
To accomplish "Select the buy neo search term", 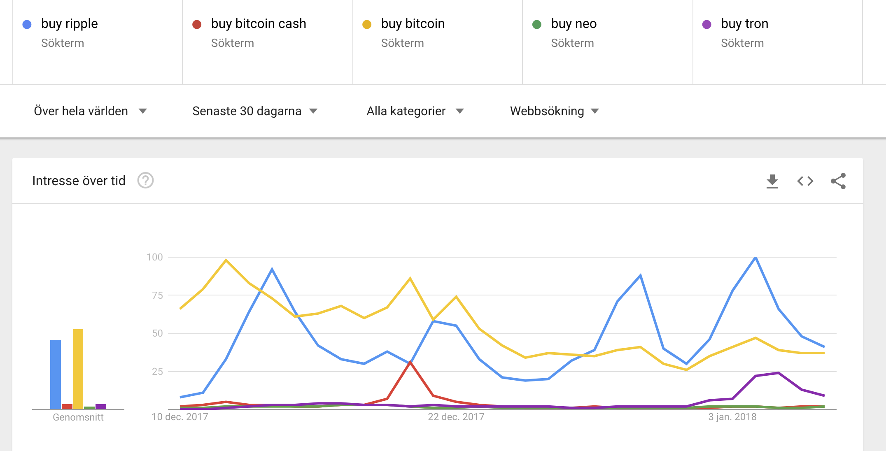I will point(574,24).
